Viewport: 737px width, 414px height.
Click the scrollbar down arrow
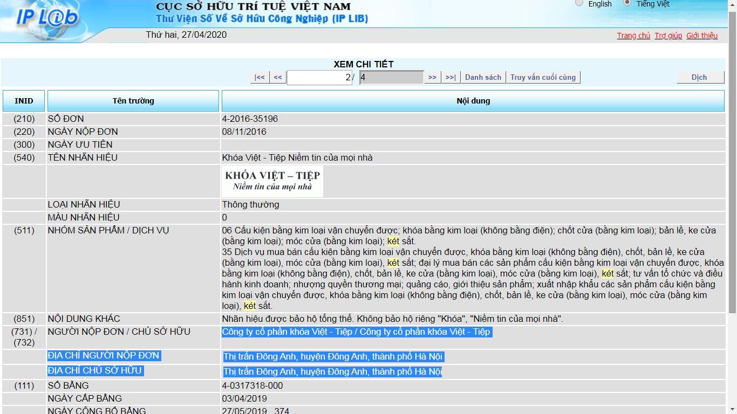733,409
